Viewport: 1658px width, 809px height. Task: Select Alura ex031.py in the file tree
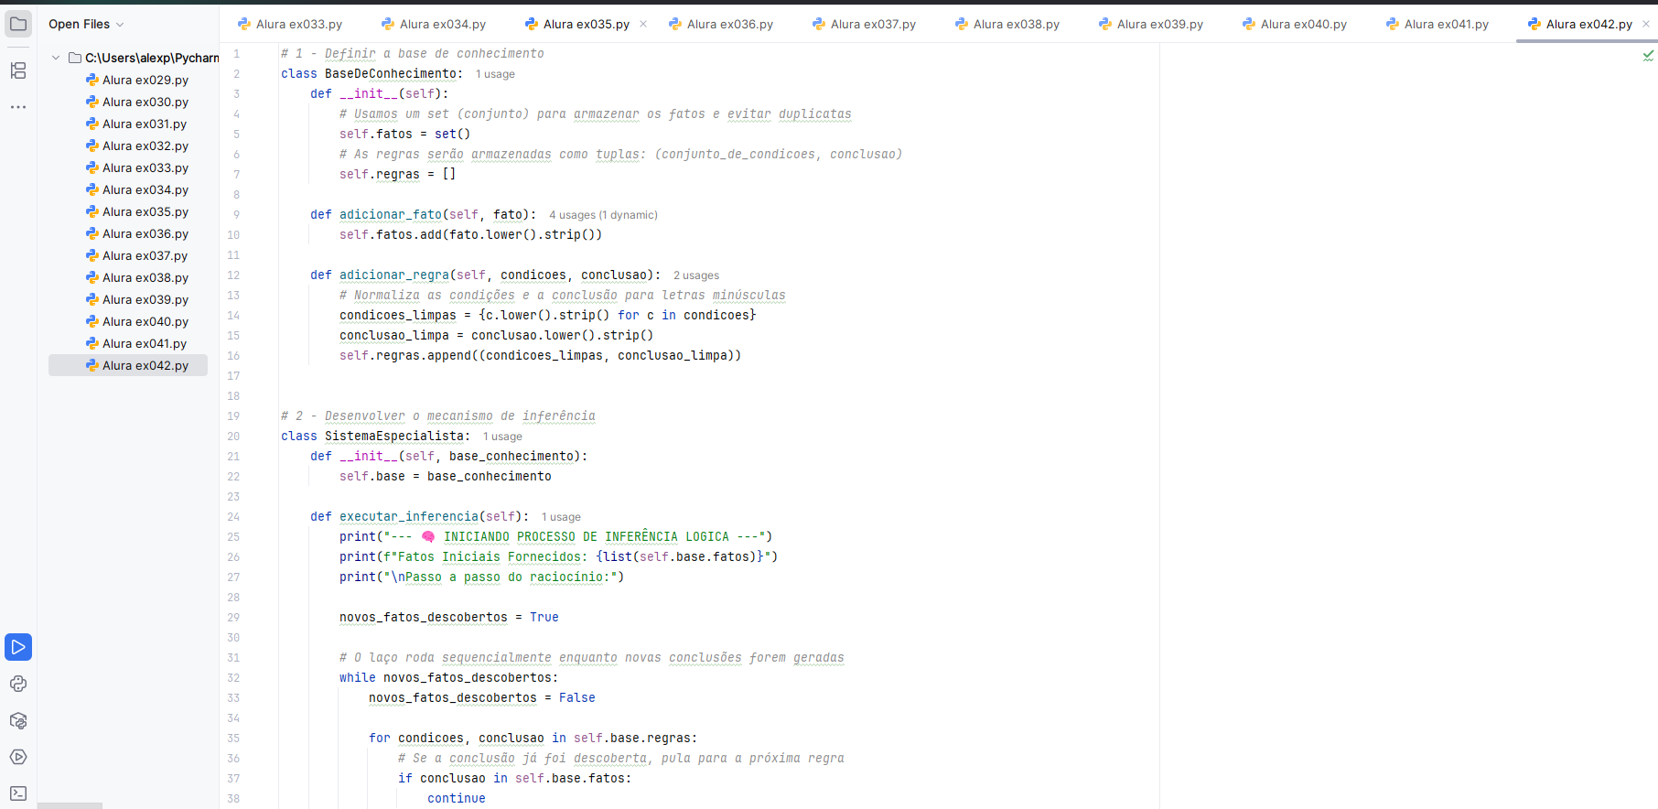[x=136, y=124]
